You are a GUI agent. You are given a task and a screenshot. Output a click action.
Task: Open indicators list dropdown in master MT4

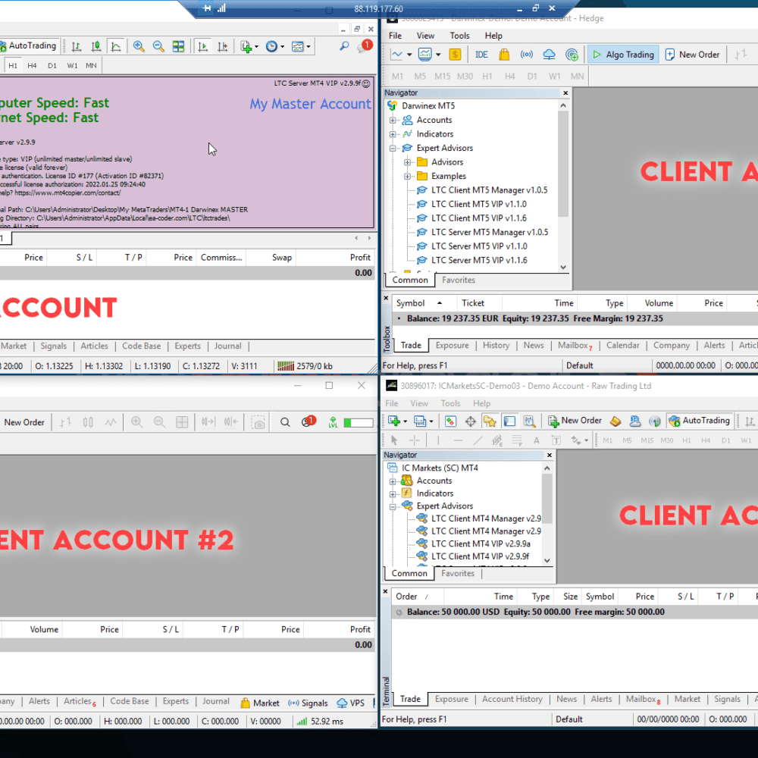(x=249, y=46)
